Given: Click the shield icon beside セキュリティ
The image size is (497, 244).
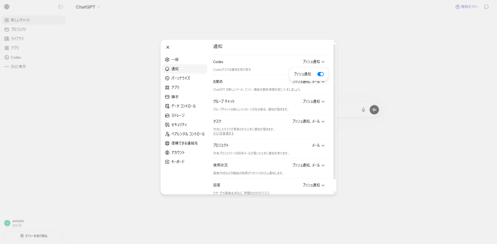Looking at the screenshot, I should 167,125.
